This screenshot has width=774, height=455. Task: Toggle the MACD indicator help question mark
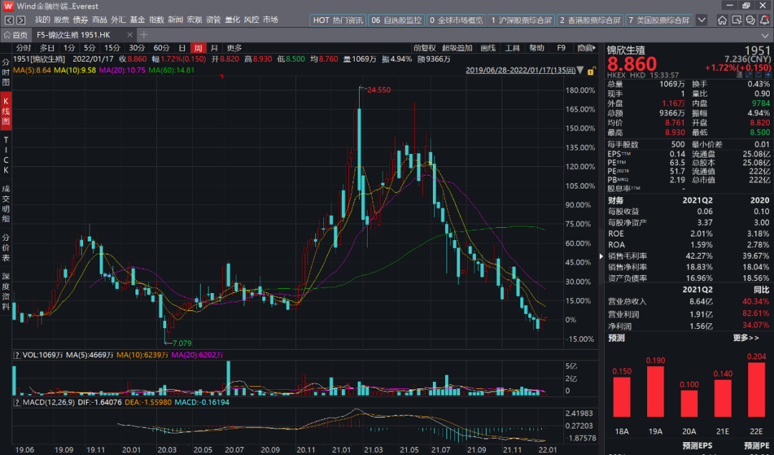click(x=16, y=402)
